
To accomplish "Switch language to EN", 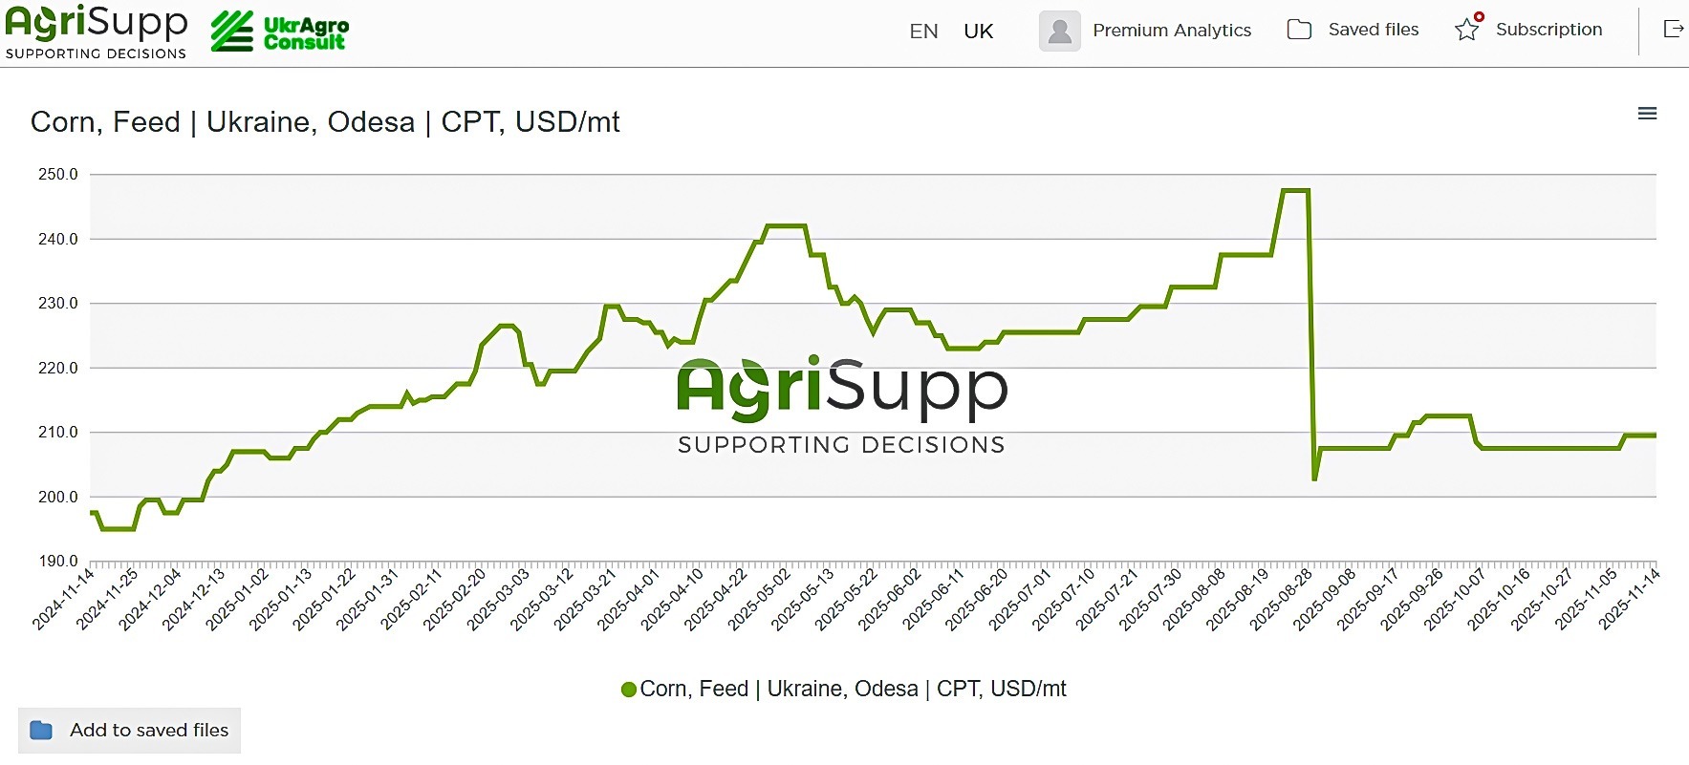I will point(923,32).
